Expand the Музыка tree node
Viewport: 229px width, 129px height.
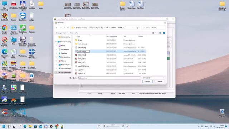[x=57, y=61]
